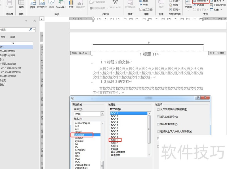This screenshot has width=227, height=169.
Task: Click the 文本框 (Text Box) icon
Action: (188, 4)
